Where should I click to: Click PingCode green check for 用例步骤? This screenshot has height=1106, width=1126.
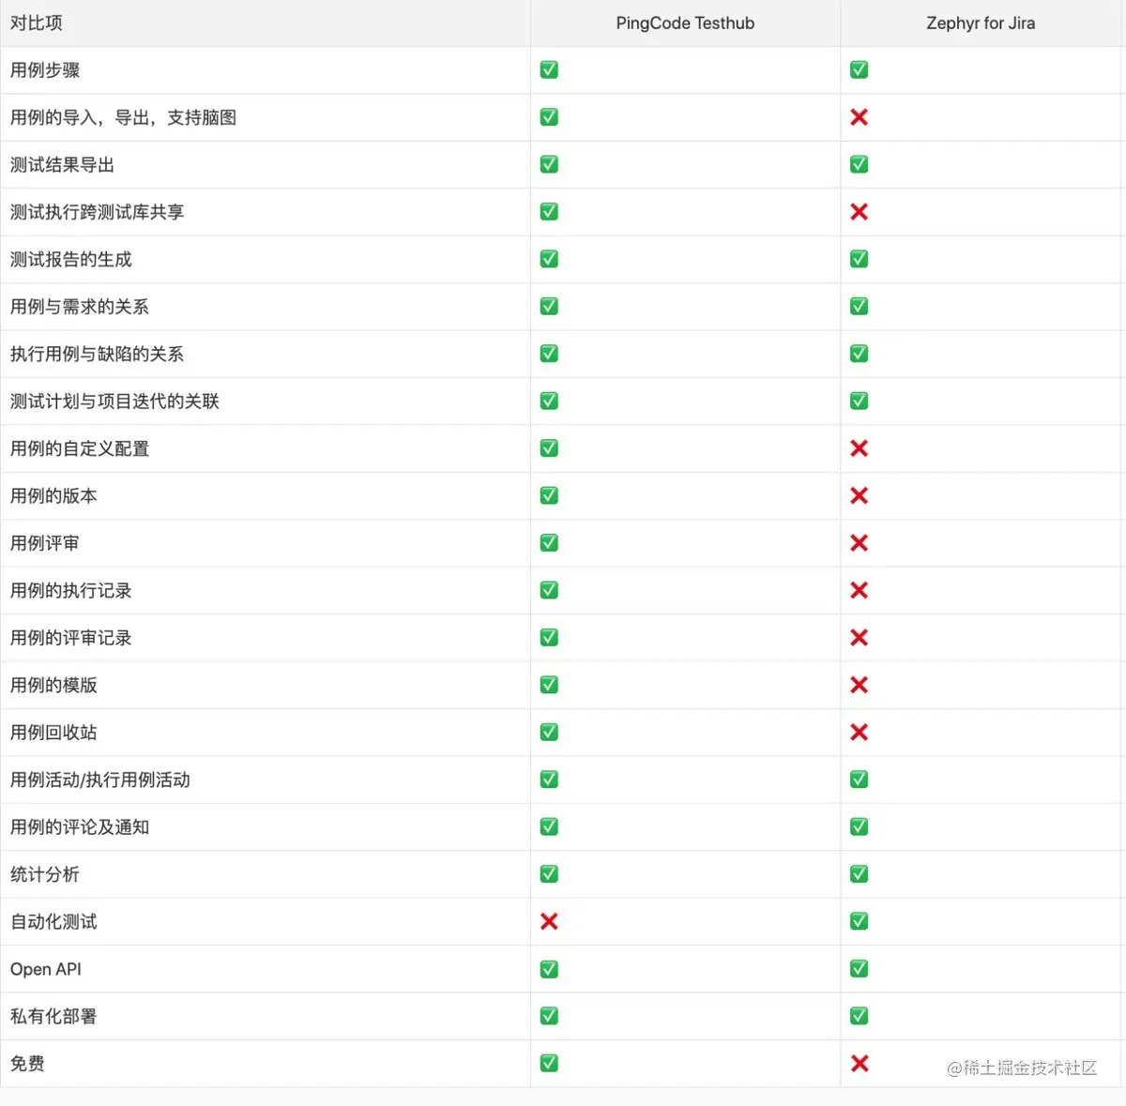[549, 70]
